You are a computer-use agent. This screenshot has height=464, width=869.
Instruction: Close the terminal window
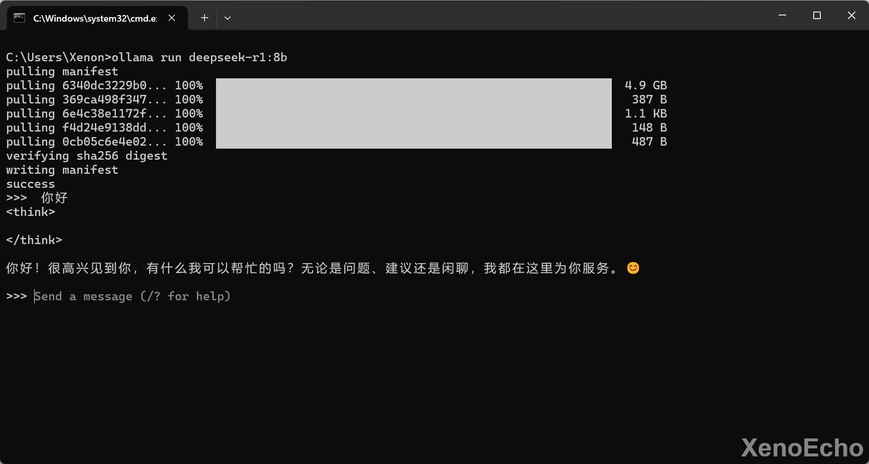point(851,16)
